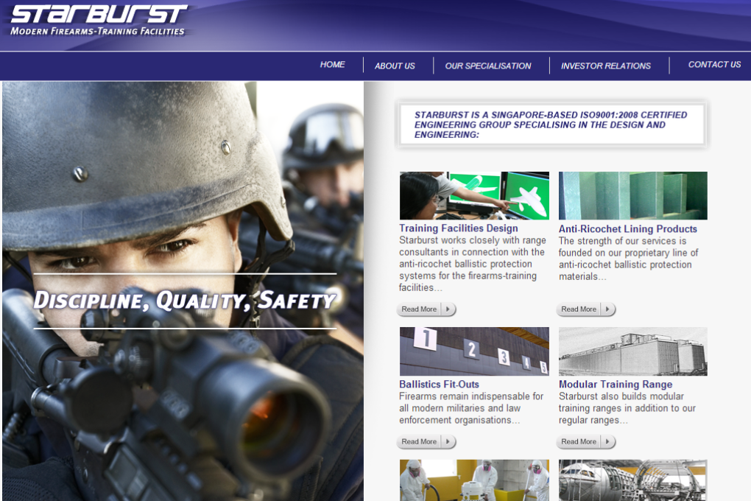Open the Training Facilities Design heading link
This screenshot has width=751, height=501.
click(x=458, y=228)
